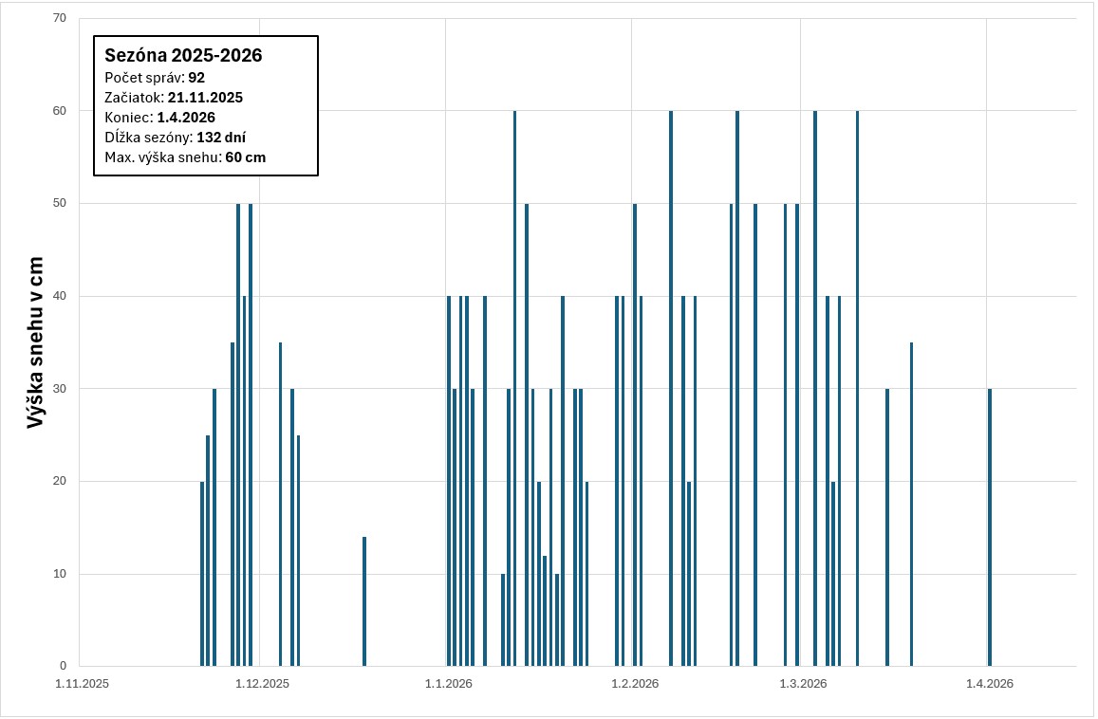Viewport: 1098px width, 719px height.
Task: Select the 60 label on the y-axis
Action: coord(60,111)
